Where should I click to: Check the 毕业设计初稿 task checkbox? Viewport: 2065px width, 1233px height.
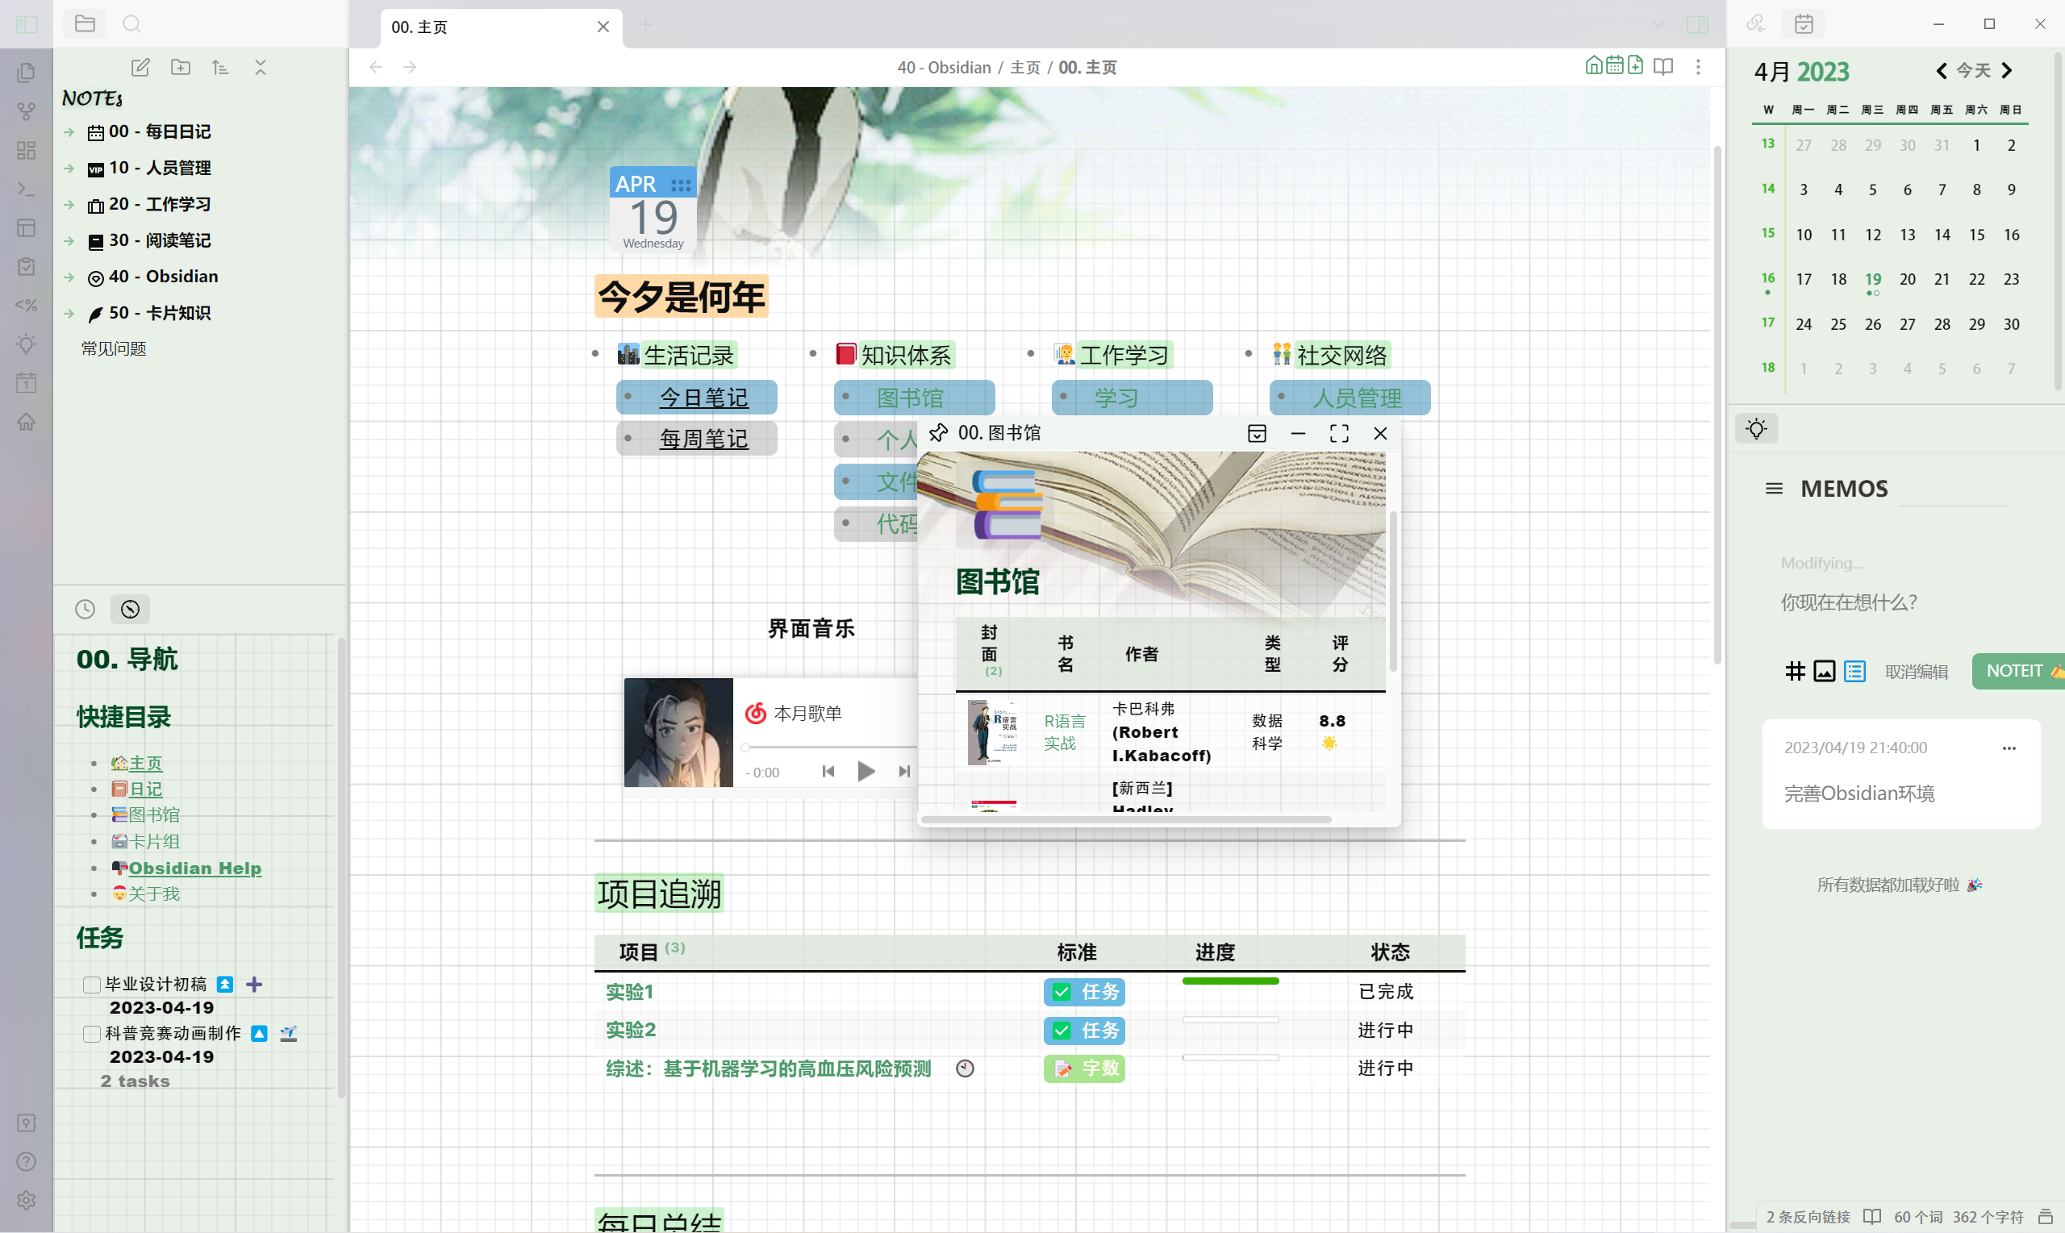pyautogui.click(x=90, y=985)
